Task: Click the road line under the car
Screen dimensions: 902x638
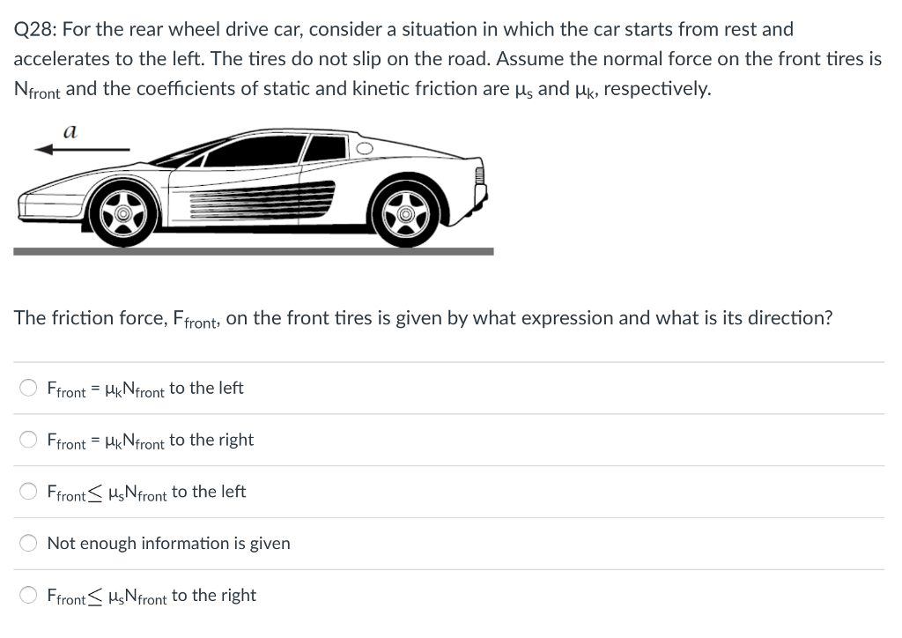Action: point(253,251)
